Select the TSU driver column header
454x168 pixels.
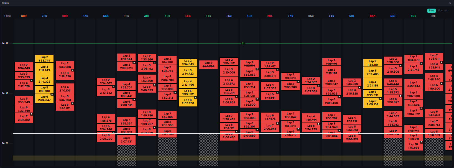click(229, 16)
